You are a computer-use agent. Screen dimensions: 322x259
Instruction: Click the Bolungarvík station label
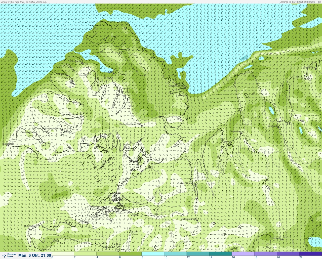pyautogui.click(x=75, y=61)
